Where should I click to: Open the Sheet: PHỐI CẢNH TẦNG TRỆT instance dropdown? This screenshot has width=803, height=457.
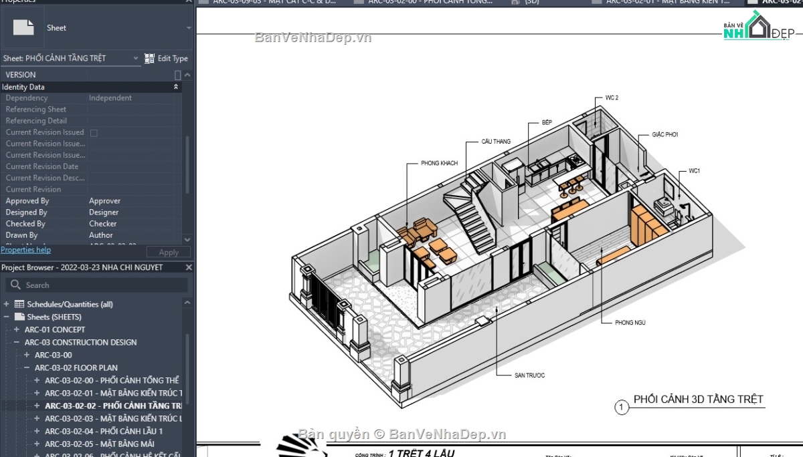136,58
